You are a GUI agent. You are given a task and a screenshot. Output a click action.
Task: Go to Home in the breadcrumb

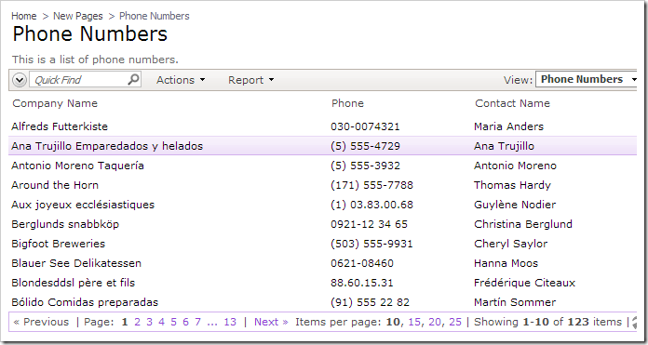pyautogui.click(x=24, y=16)
